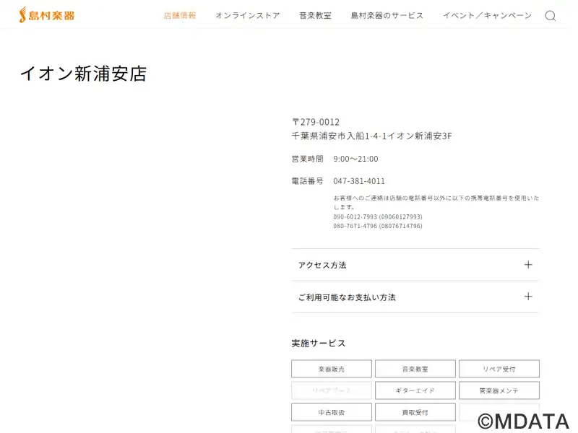Click the address 千葉県浦安市入船1-4-1イオン新浦安3F

(371, 136)
